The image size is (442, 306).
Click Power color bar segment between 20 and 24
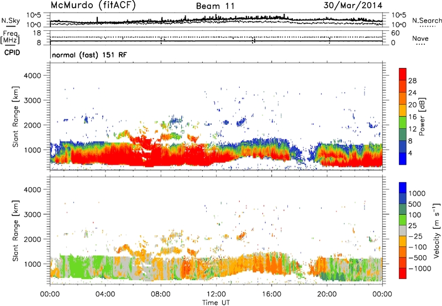[403, 98]
